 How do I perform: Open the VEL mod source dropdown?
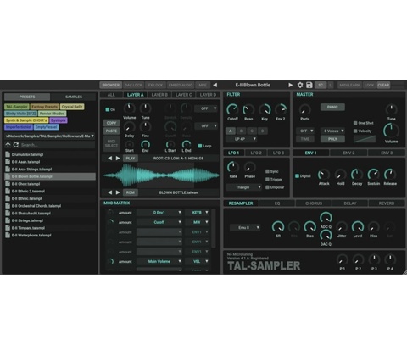[x=198, y=261]
